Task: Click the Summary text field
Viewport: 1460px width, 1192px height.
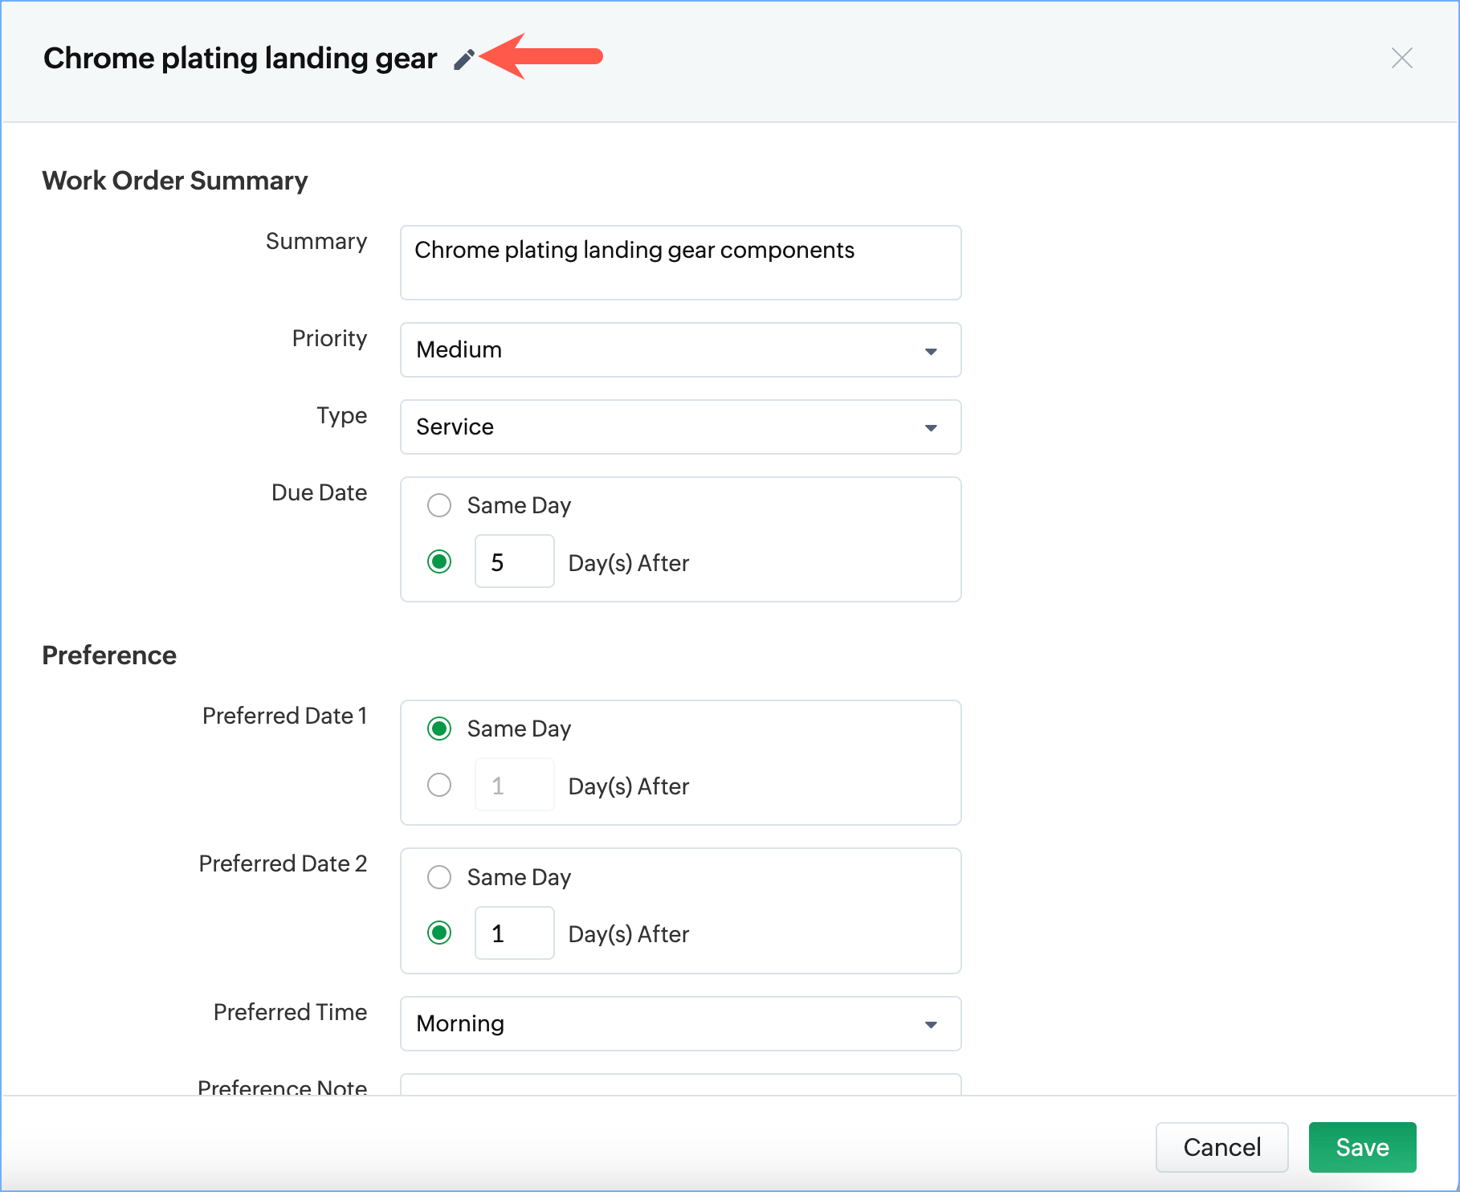Action: [680, 263]
